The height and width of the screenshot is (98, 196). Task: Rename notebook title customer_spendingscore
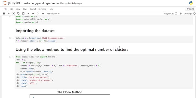pos(39,3)
